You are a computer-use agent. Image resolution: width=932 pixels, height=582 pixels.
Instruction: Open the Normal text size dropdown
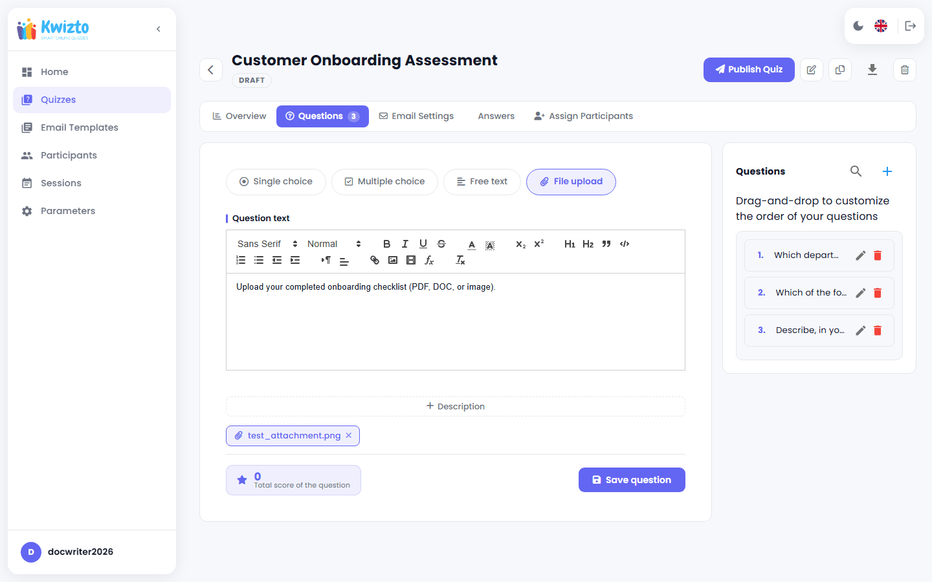point(334,244)
